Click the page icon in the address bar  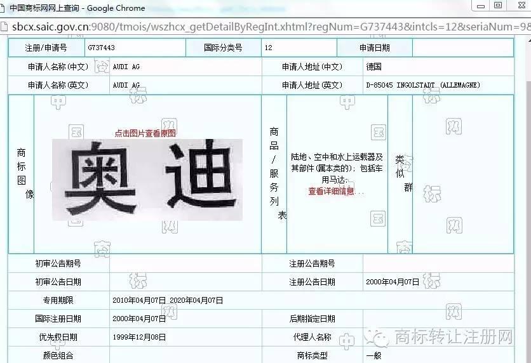(x=4, y=27)
